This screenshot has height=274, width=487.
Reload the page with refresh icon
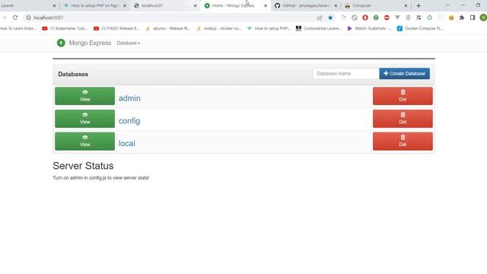[x=15, y=18]
